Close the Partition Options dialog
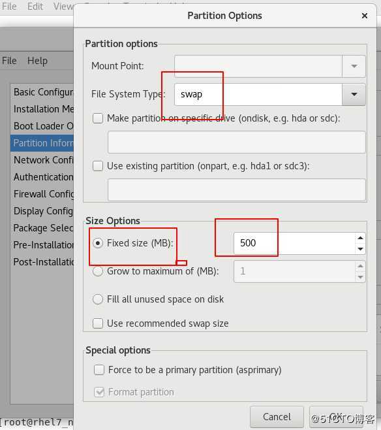This screenshot has width=381, height=430. pyautogui.click(x=364, y=16)
